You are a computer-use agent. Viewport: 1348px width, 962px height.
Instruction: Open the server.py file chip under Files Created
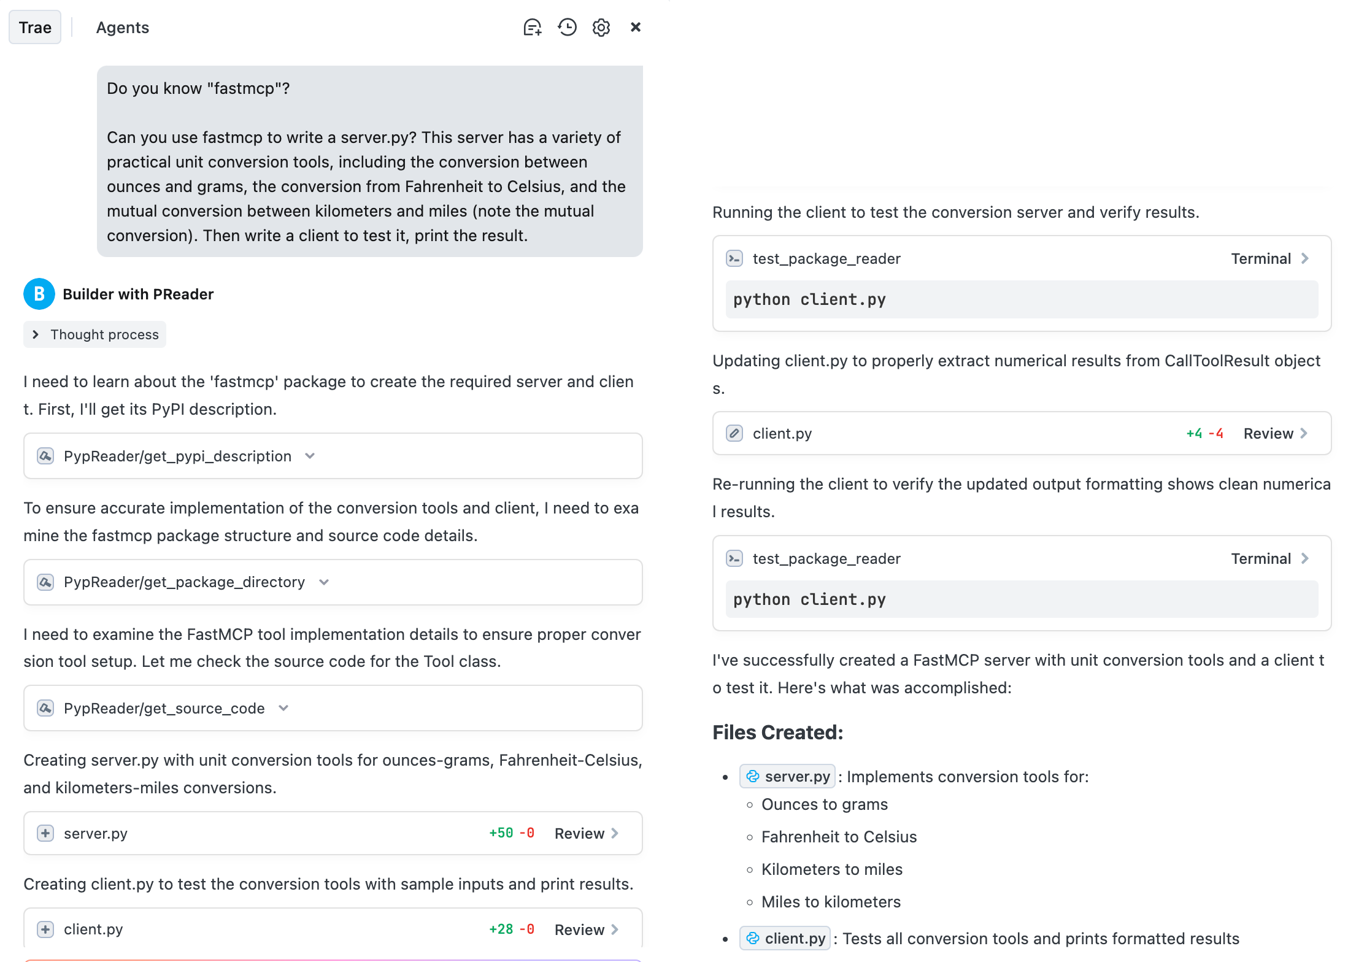click(x=788, y=777)
